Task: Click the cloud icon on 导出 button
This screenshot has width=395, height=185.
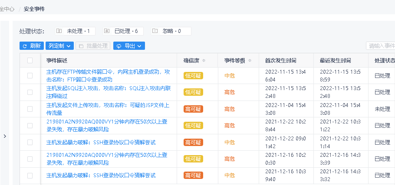Action: [118, 46]
